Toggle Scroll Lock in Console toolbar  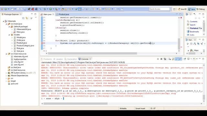tap(173, 59)
